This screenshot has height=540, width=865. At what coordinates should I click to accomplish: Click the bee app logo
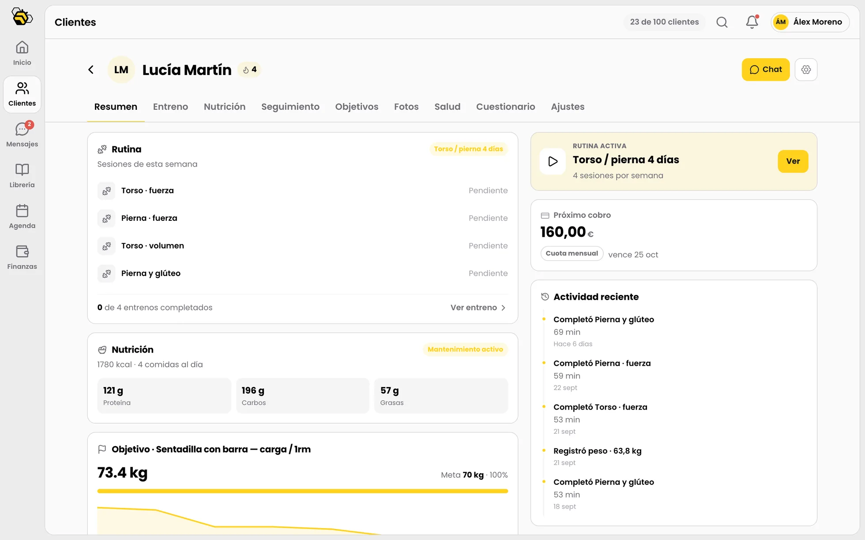coord(22,17)
